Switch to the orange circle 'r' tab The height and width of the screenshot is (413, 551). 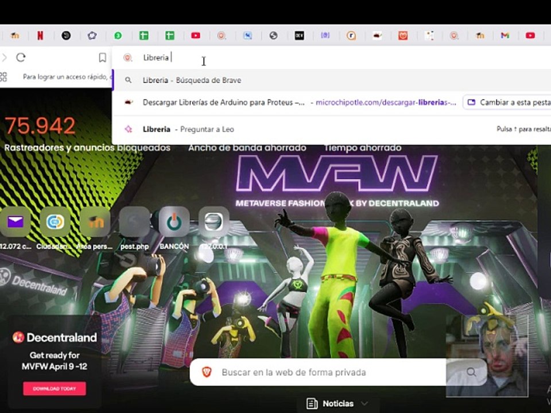[x=351, y=36]
